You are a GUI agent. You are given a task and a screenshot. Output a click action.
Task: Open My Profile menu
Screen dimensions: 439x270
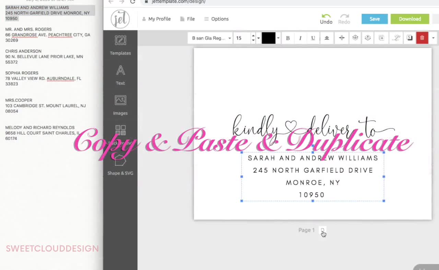click(156, 19)
